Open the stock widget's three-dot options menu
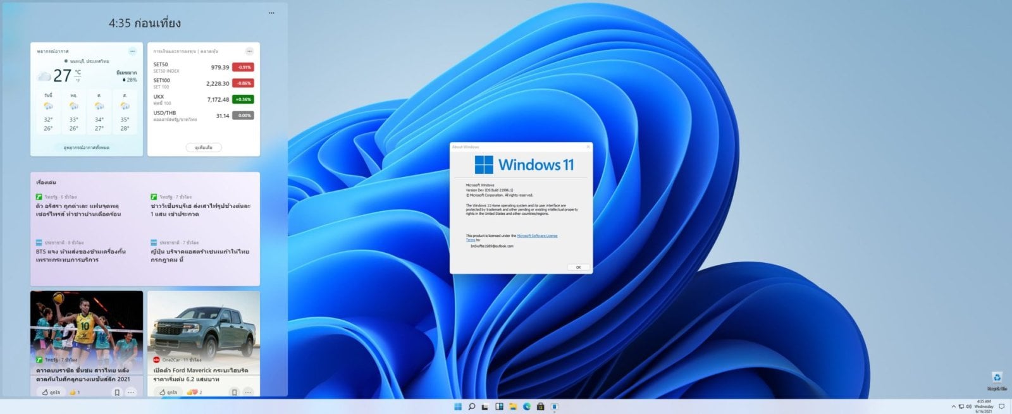The width and height of the screenshot is (1012, 414). 249,51
